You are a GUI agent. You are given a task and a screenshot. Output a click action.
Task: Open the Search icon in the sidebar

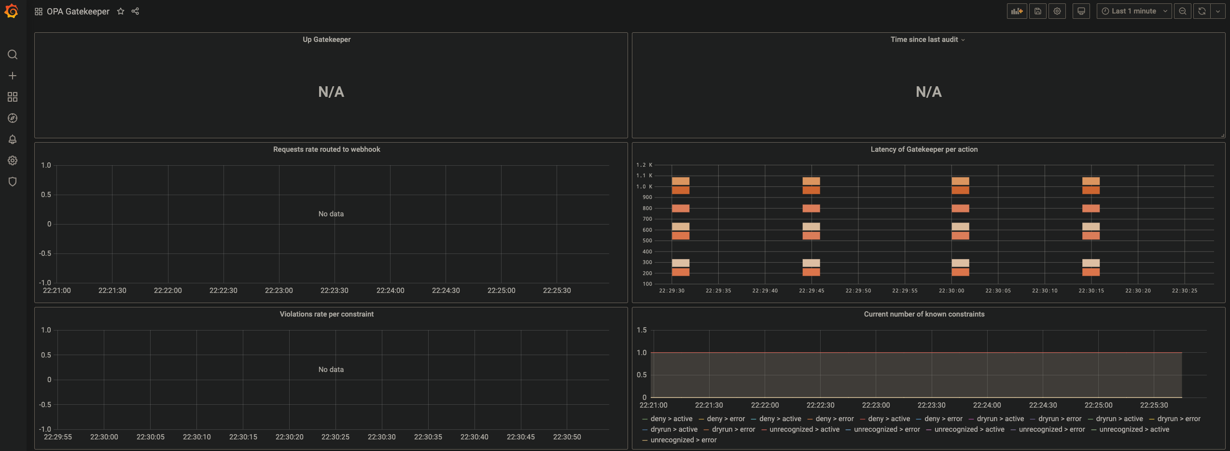tap(13, 54)
